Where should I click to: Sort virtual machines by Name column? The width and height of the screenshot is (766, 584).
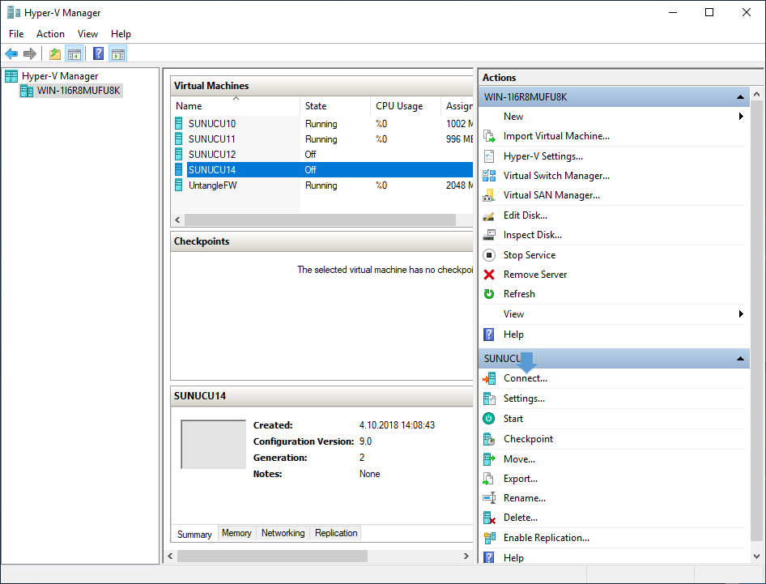point(236,105)
